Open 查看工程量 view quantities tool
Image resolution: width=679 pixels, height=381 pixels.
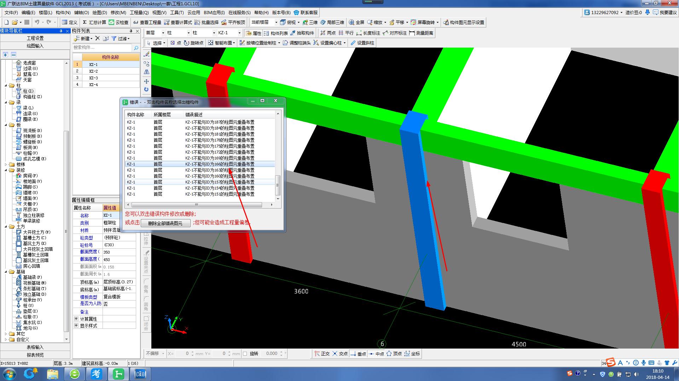(x=147, y=22)
